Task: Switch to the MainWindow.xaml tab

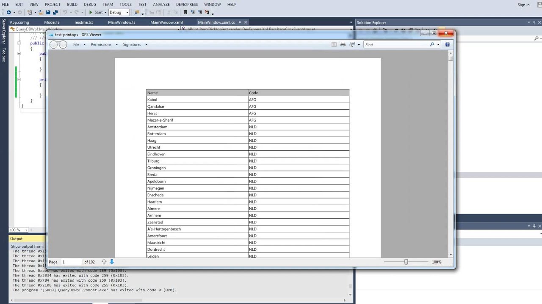Action: 166,22
